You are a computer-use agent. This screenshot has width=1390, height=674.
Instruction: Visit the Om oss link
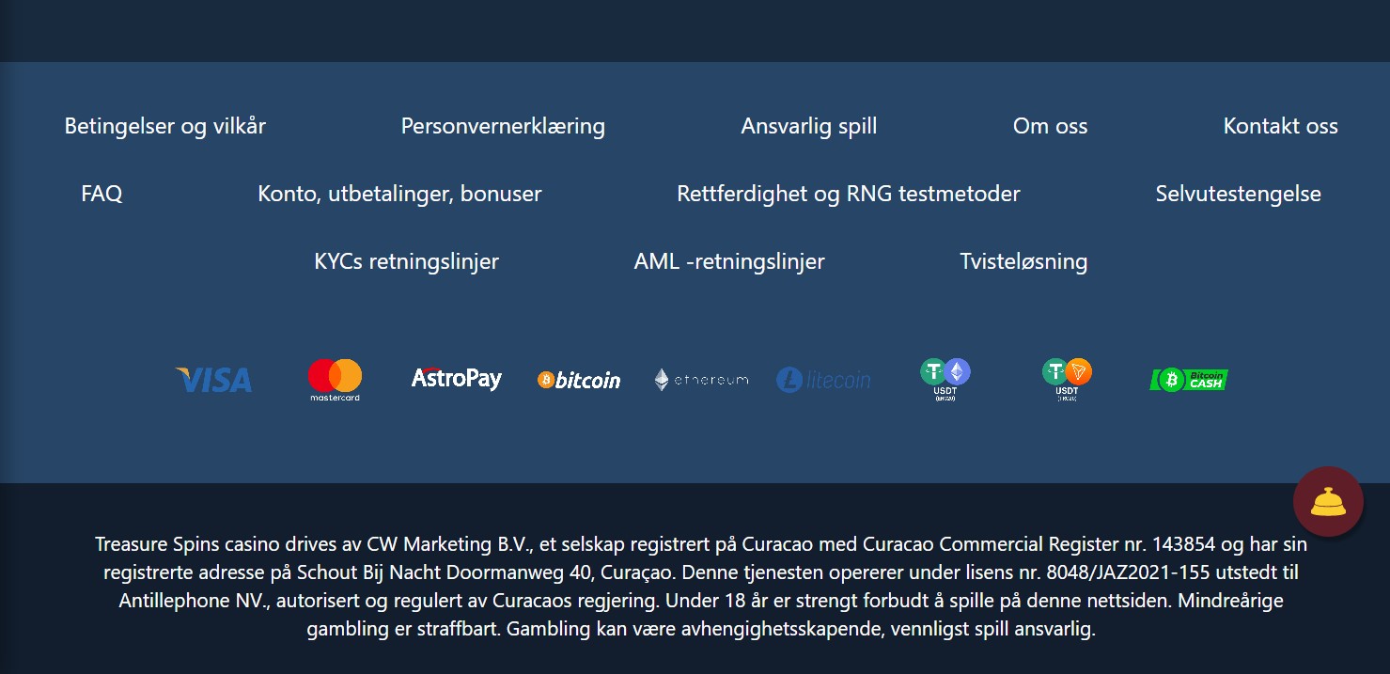pyautogui.click(x=1050, y=126)
